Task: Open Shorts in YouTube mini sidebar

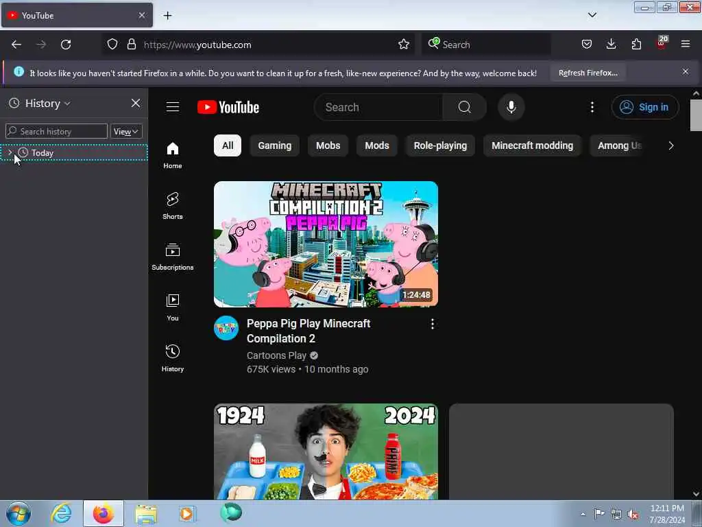Action: pyautogui.click(x=173, y=206)
